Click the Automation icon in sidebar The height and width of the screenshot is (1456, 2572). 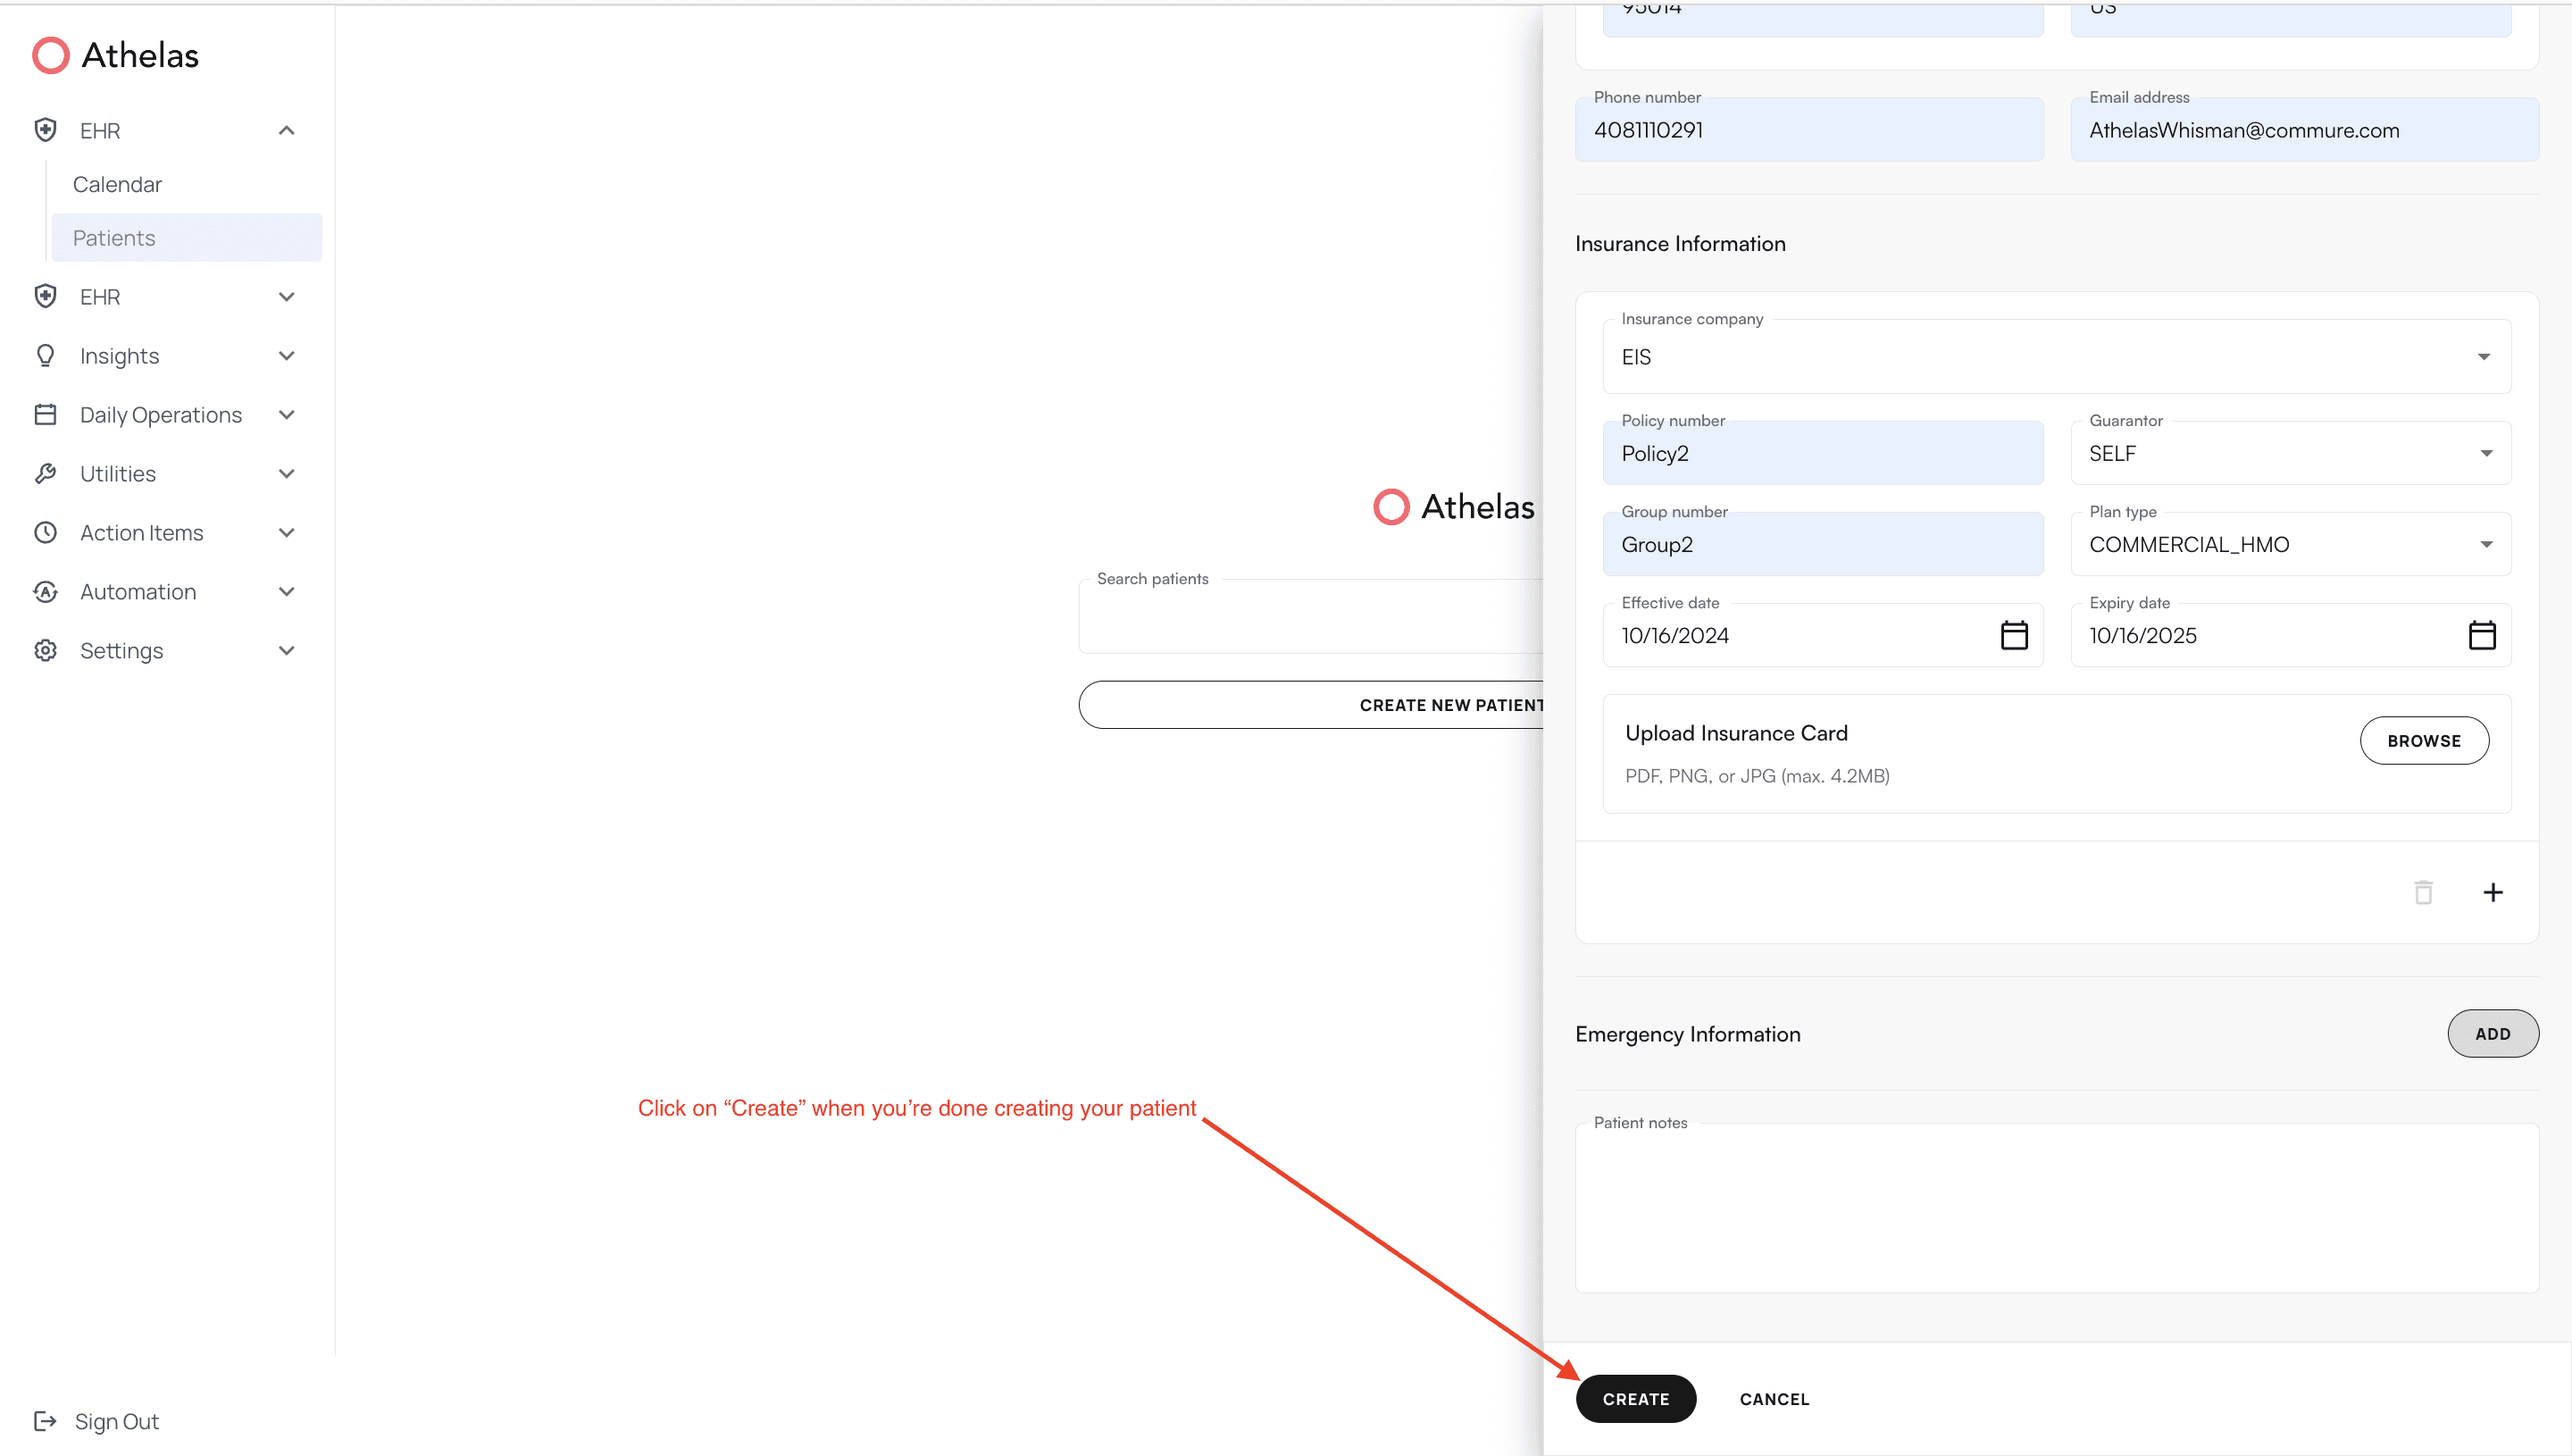(46, 591)
